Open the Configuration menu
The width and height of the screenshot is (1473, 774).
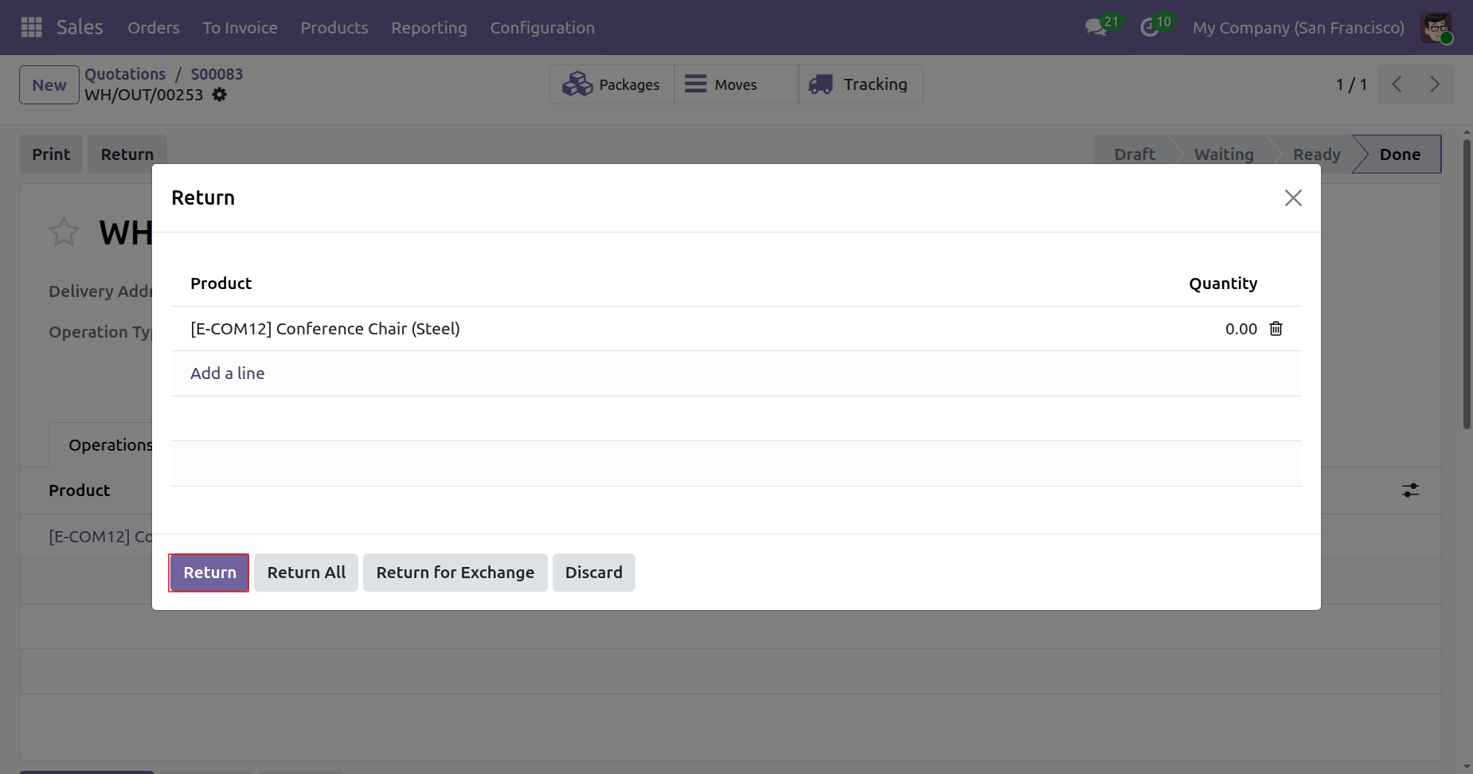542,28
